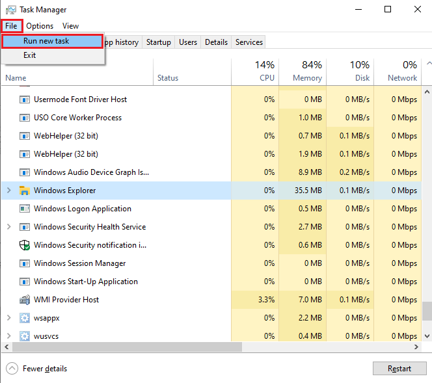Click the Restart button
Image resolution: width=432 pixels, height=383 pixels.
[399, 369]
